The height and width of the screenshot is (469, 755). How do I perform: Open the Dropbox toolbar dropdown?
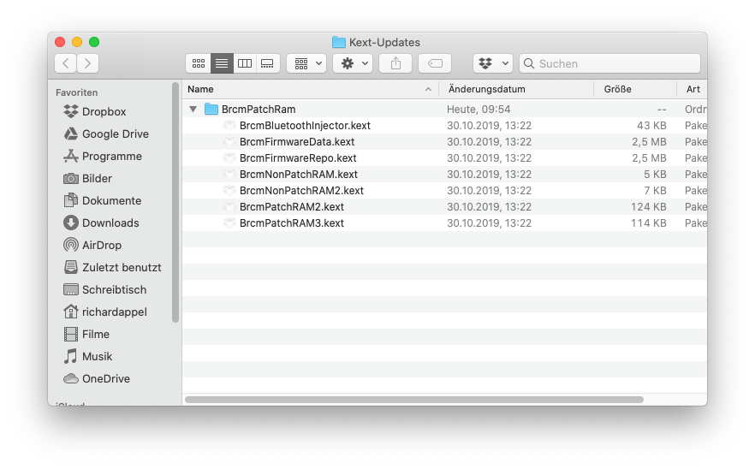(x=492, y=63)
